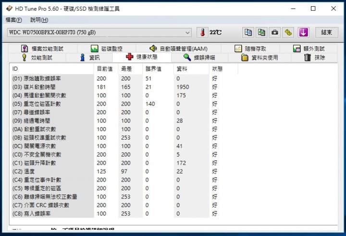Screen dimensions: 346x236
Task: Click the 隨機存取 tab icon
Action: click(238, 49)
